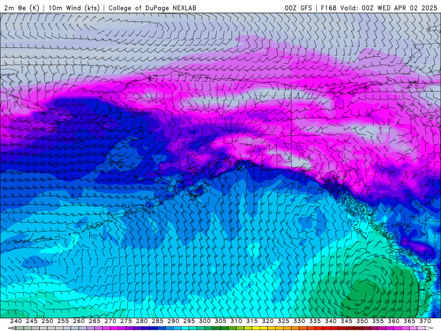Pick the 315 legend value
Image resolution: width=441 pixels, height=331 pixels.
pyautogui.click(x=252, y=321)
